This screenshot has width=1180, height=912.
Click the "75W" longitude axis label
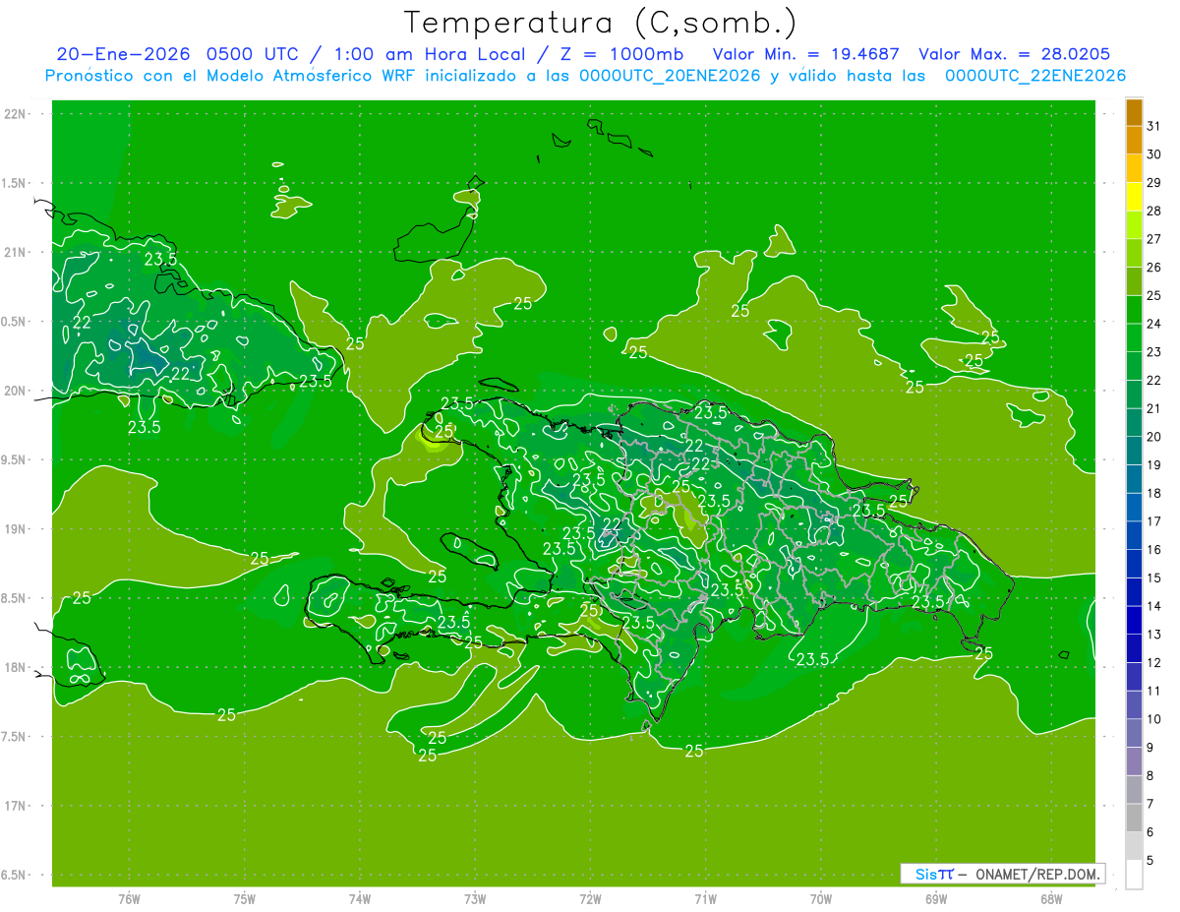pos(244,899)
